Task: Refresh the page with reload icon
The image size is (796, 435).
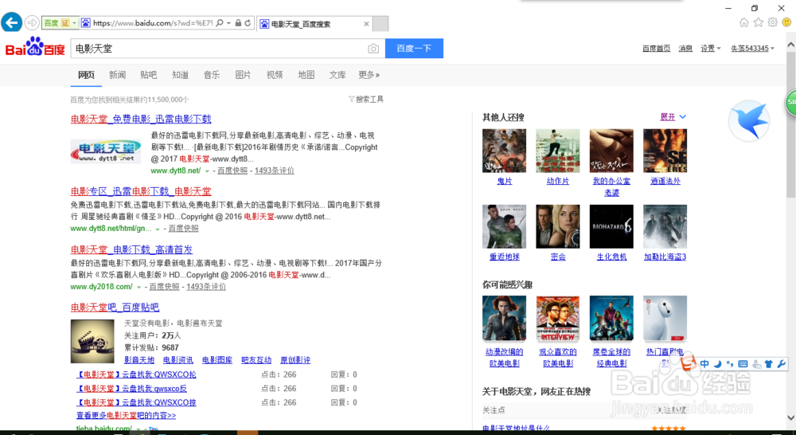Action: 248,23
